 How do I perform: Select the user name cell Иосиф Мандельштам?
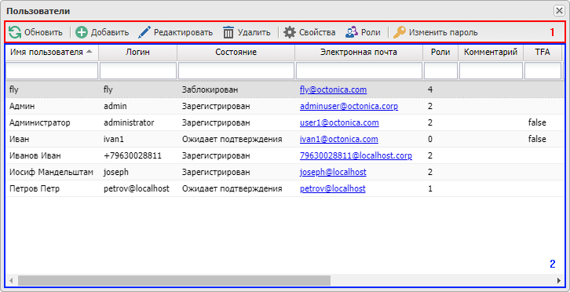(51, 173)
